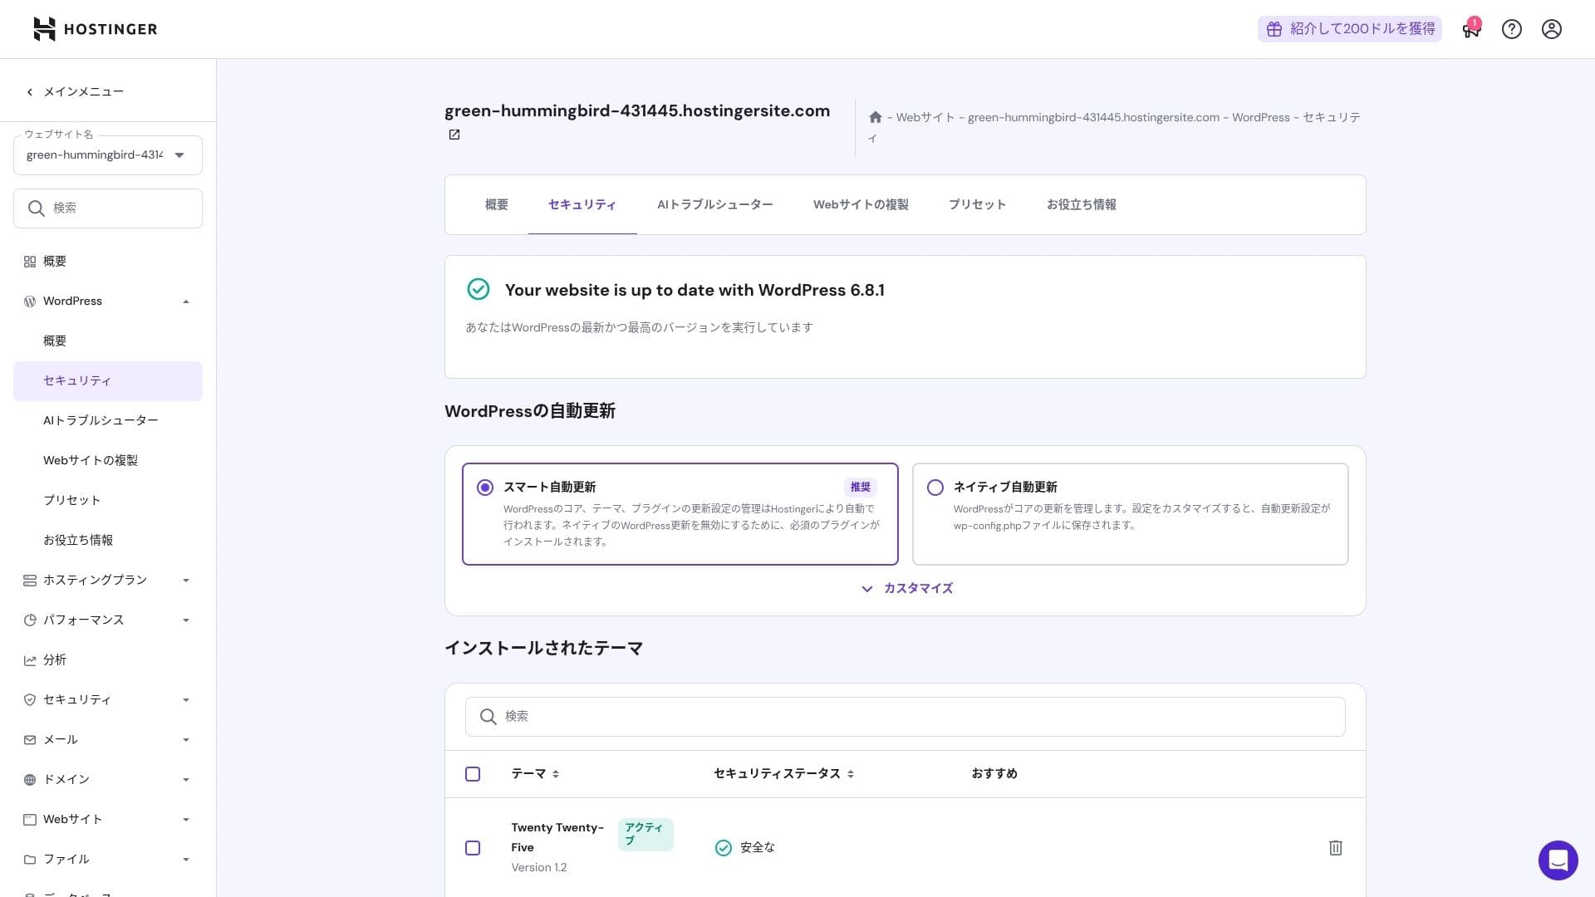The image size is (1595, 897).
Task: Open sidebar AIトラブルシューター item
Action: click(x=108, y=421)
